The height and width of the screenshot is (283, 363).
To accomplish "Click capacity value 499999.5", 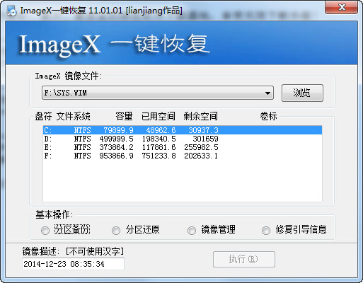I will (x=116, y=139).
